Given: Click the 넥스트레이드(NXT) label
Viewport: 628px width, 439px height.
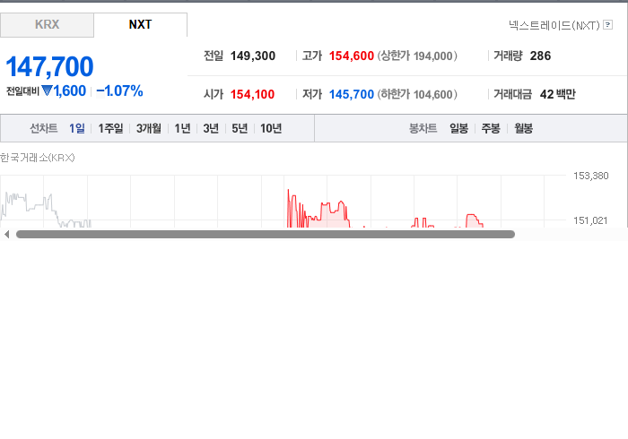Looking at the screenshot, I should (554, 25).
